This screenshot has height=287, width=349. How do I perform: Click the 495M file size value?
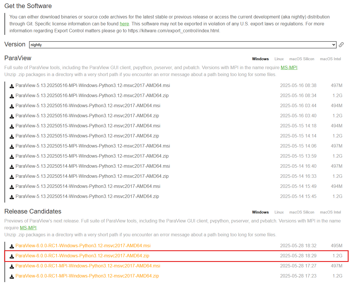coord(337,246)
